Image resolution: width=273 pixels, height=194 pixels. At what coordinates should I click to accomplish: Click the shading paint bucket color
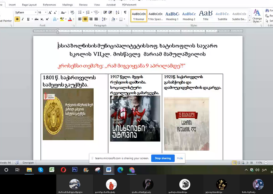click(x=113, y=19)
